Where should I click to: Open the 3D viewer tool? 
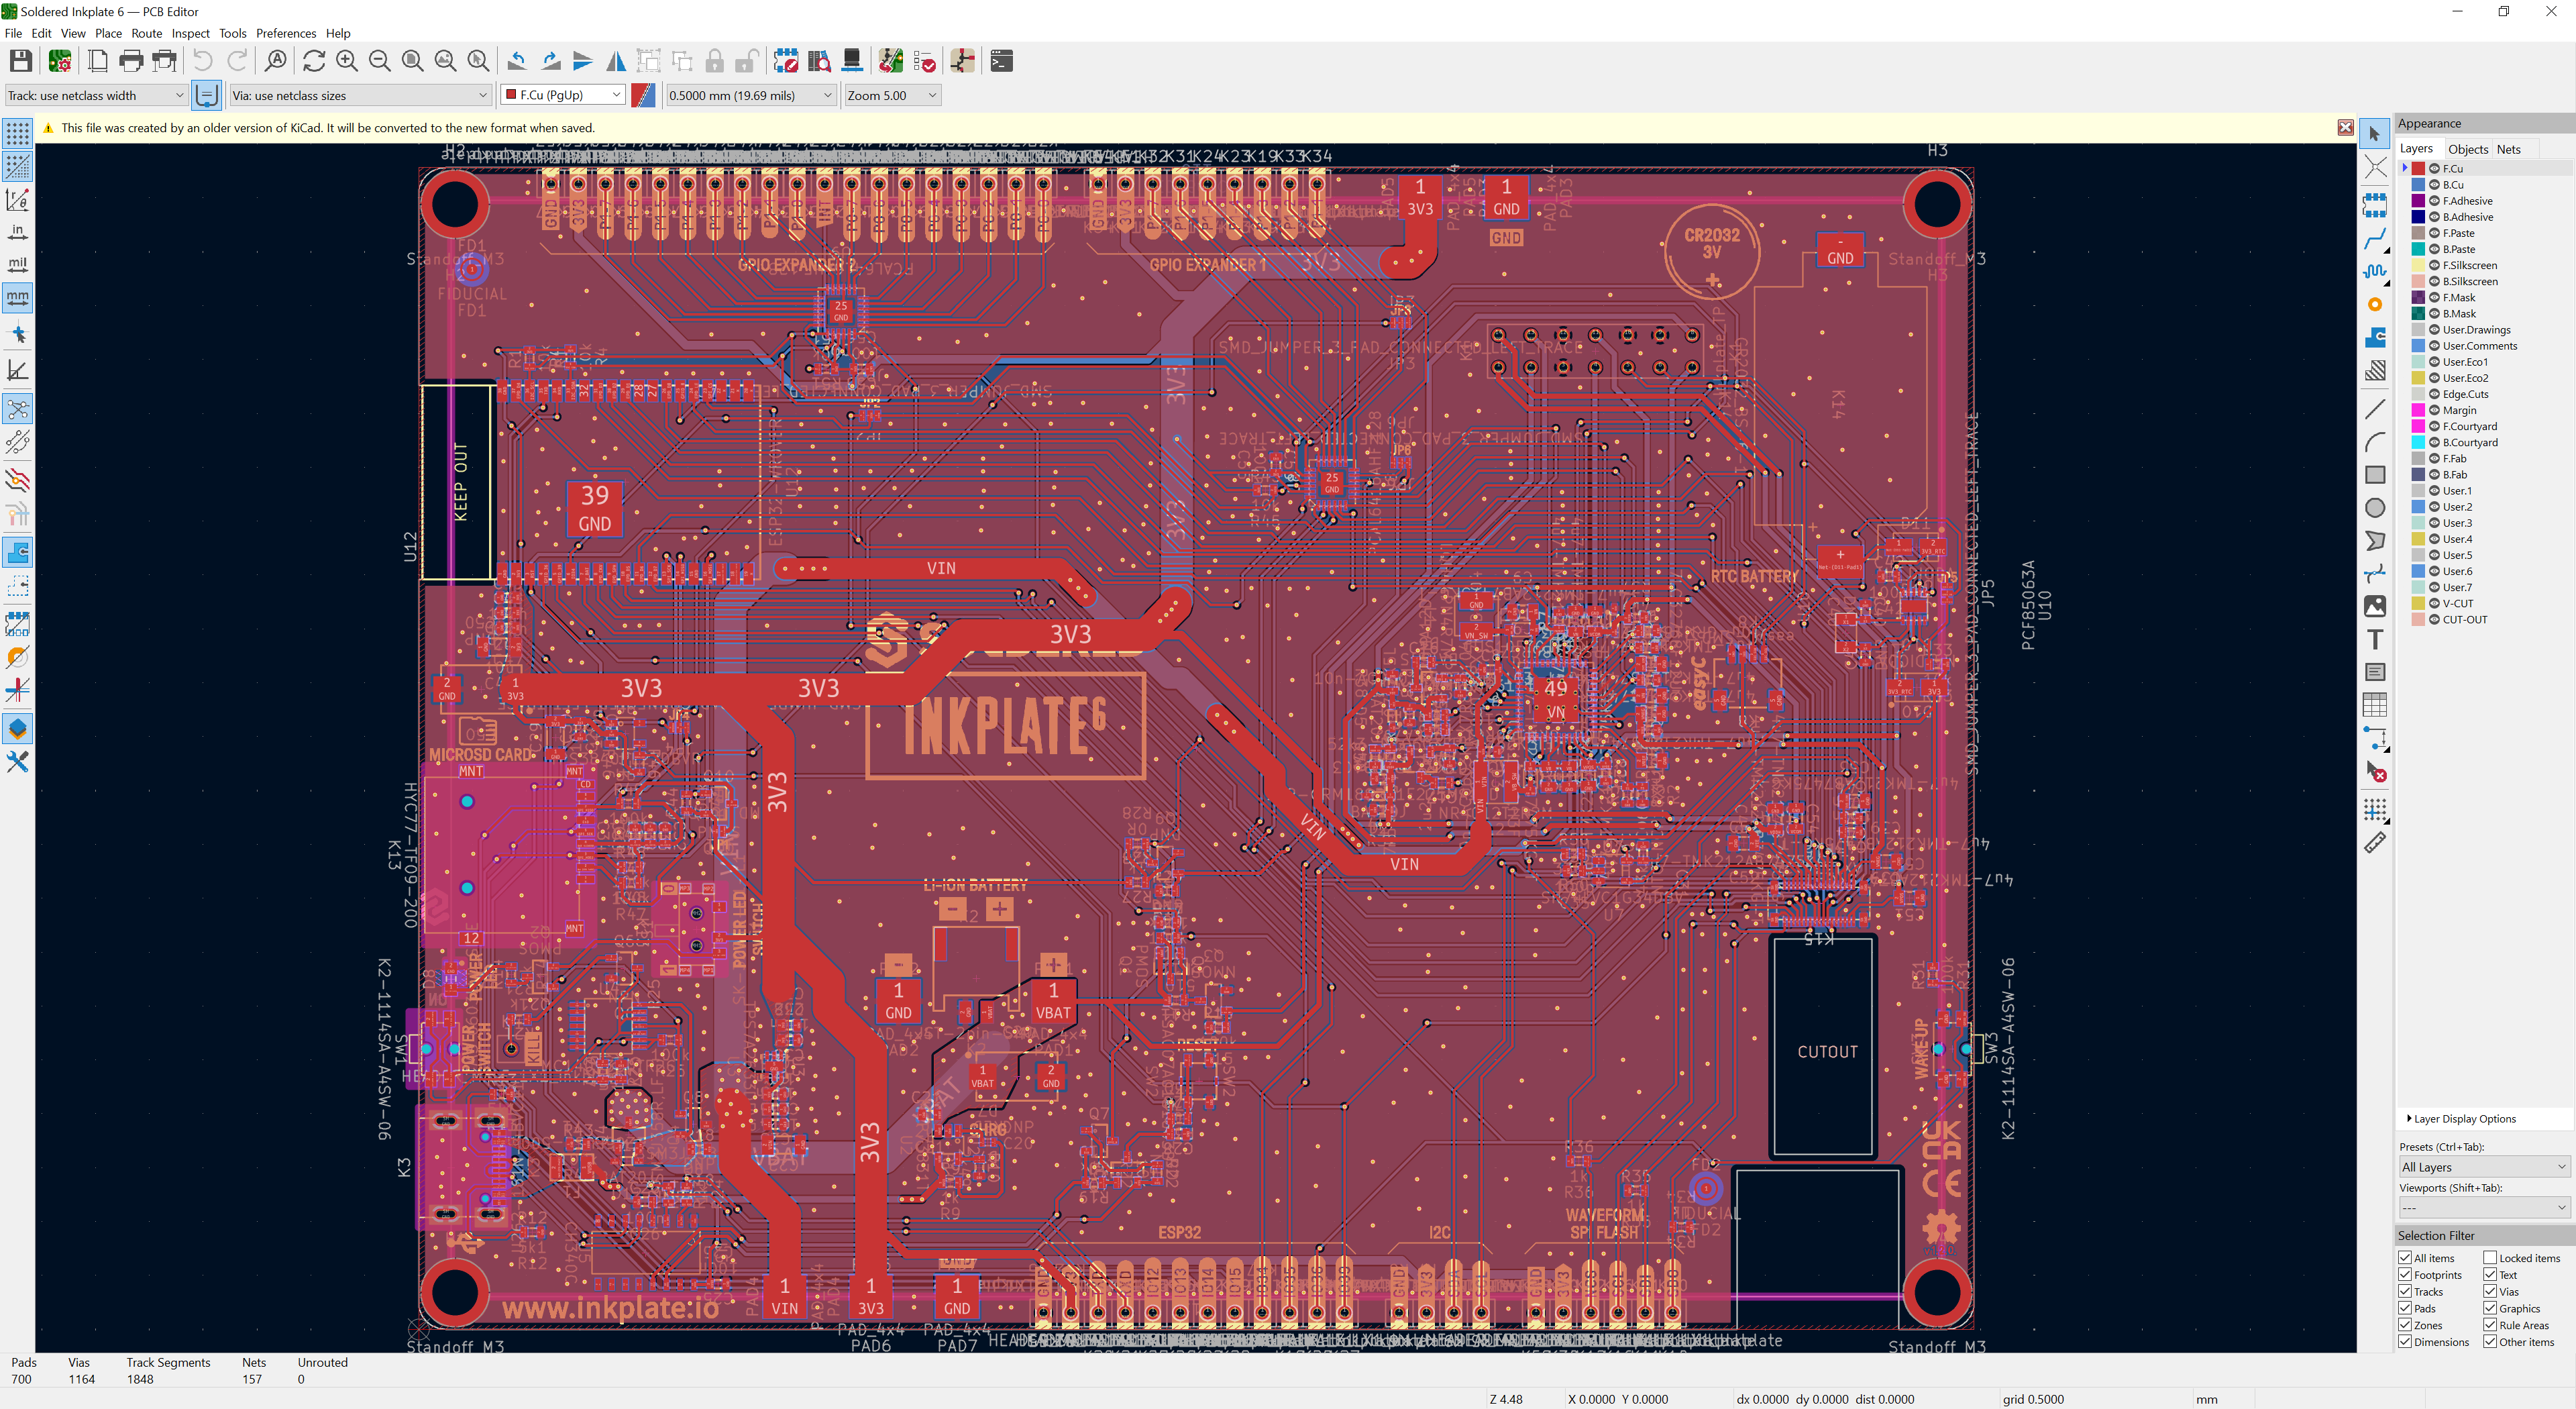pos(852,61)
